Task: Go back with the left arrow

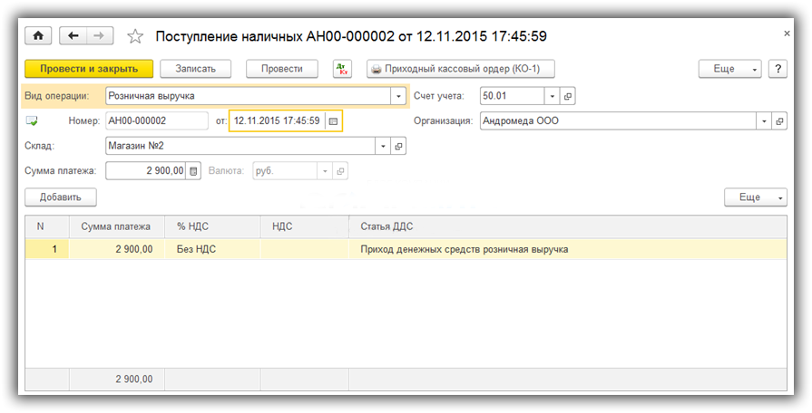Action: pyautogui.click(x=73, y=36)
